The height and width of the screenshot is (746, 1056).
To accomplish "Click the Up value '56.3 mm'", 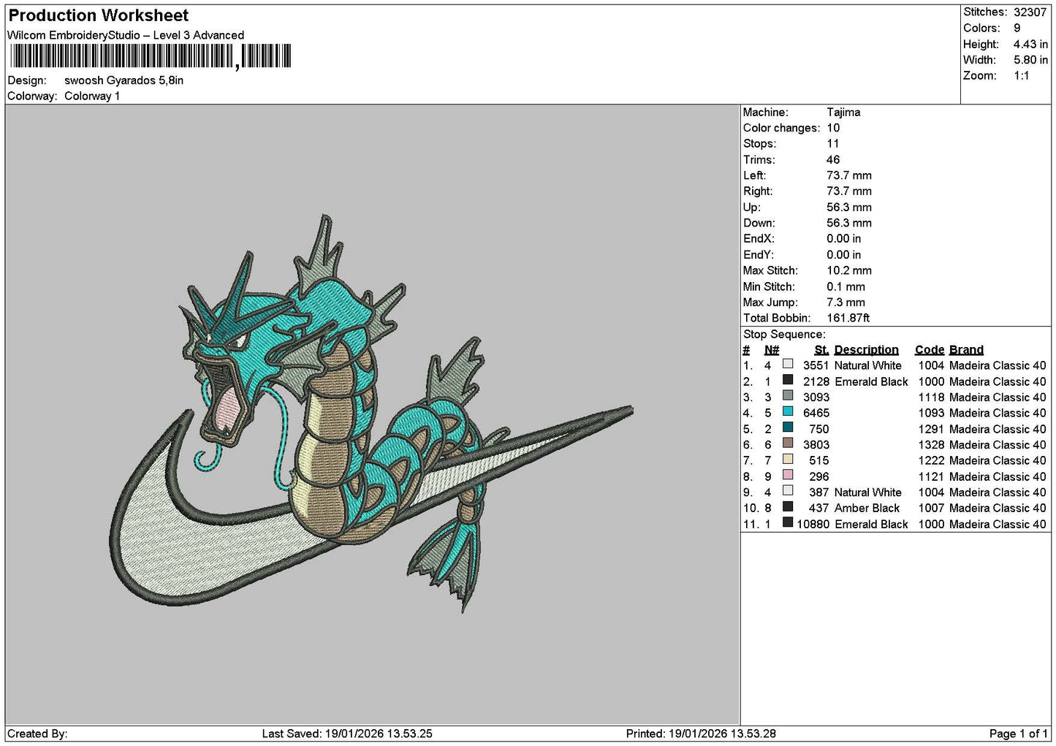I will pyautogui.click(x=849, y=208).
